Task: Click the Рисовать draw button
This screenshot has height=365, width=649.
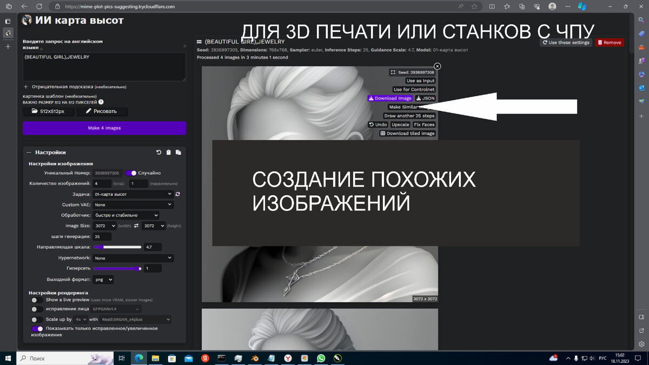Action: pos(102,111)
